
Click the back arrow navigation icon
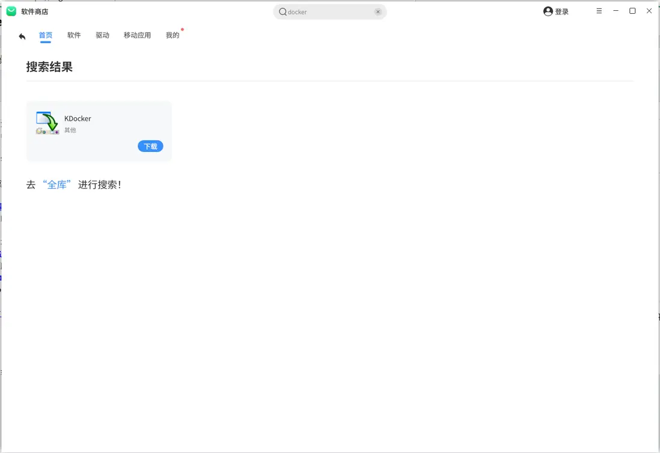point(22,36)
